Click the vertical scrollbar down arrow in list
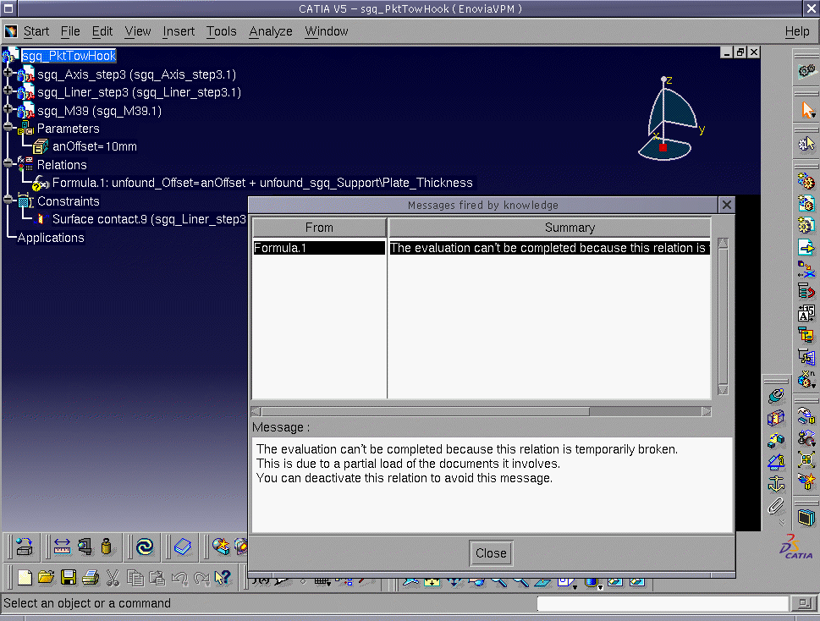Screen dimensions: 820x621 pos(724,391)
